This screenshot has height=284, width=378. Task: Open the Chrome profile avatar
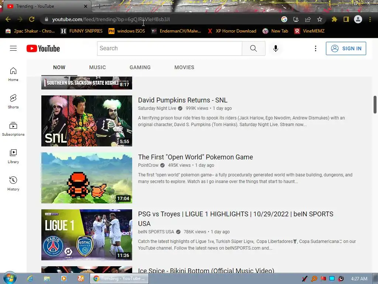pyautogui.click(x=358, y=19)
